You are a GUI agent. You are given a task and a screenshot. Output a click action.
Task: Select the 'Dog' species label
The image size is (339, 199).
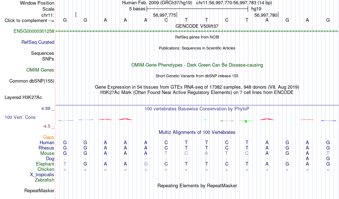tap(50, 159)
